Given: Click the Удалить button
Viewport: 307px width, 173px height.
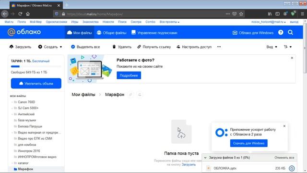Looking at the screenshot, I should click(122, 47).
